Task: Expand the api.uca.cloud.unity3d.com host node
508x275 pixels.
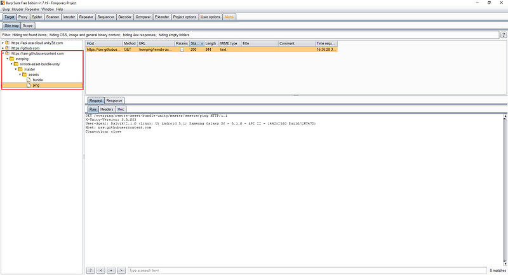Action: click(x=3, y=43)
